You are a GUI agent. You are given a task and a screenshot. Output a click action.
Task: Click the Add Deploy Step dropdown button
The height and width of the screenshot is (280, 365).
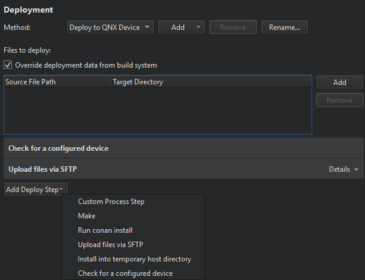pos(35,190)
